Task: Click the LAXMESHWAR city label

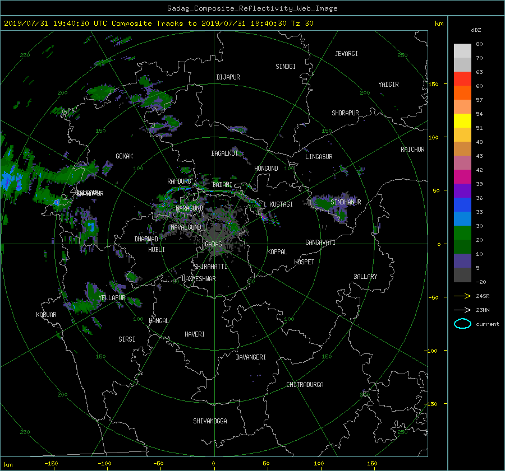Action: (199, 279)
